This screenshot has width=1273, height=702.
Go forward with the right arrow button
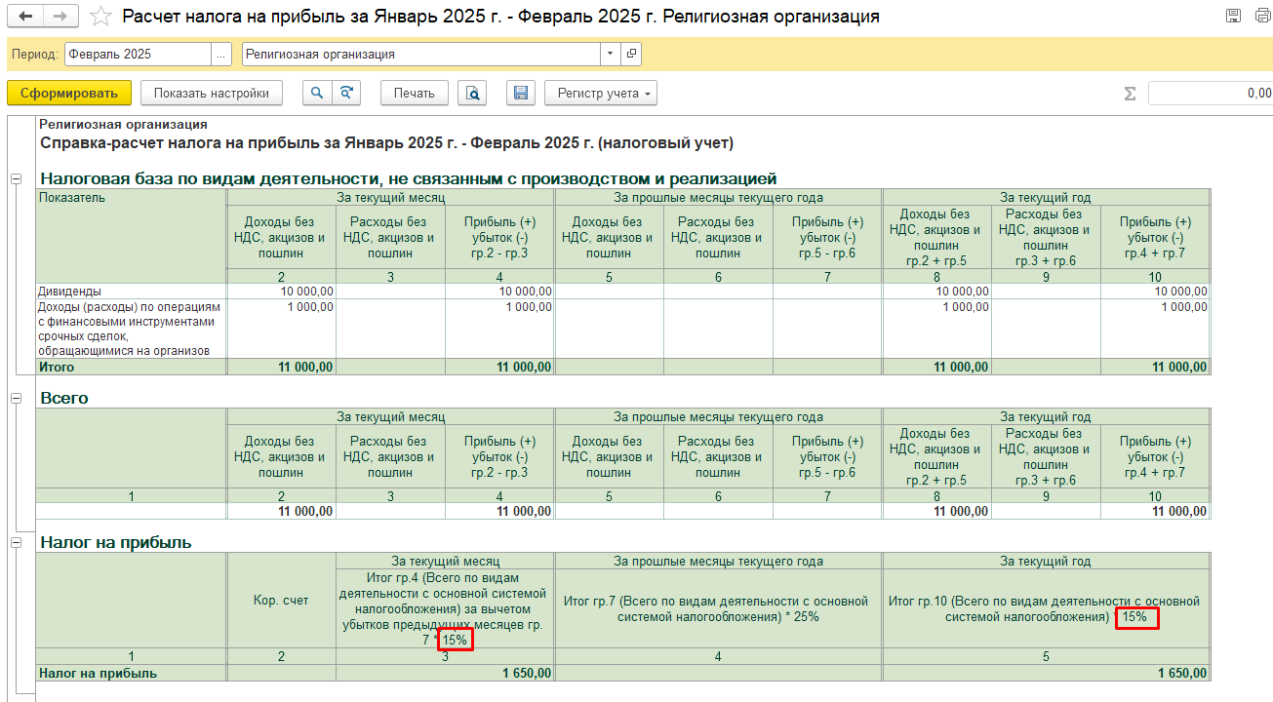coord(60,17)
